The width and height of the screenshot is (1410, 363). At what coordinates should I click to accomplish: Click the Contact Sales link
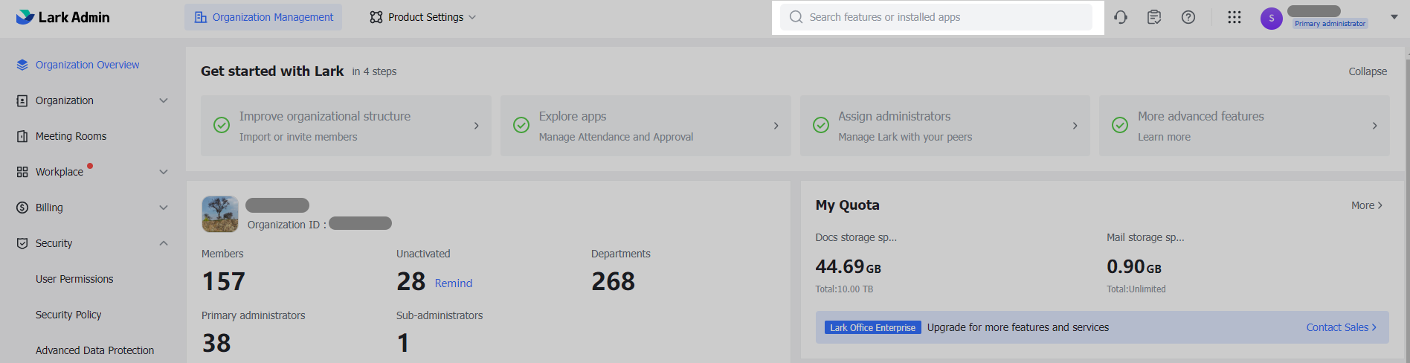coord(1342,327)
